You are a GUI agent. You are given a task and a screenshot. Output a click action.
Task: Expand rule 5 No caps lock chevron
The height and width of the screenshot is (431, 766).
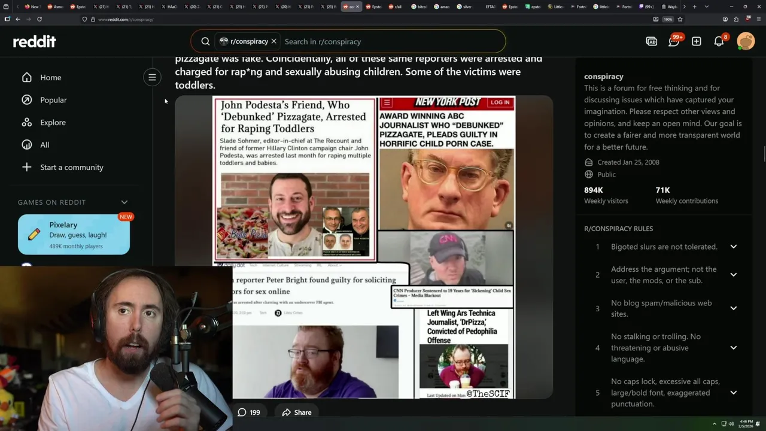[733, 393]
